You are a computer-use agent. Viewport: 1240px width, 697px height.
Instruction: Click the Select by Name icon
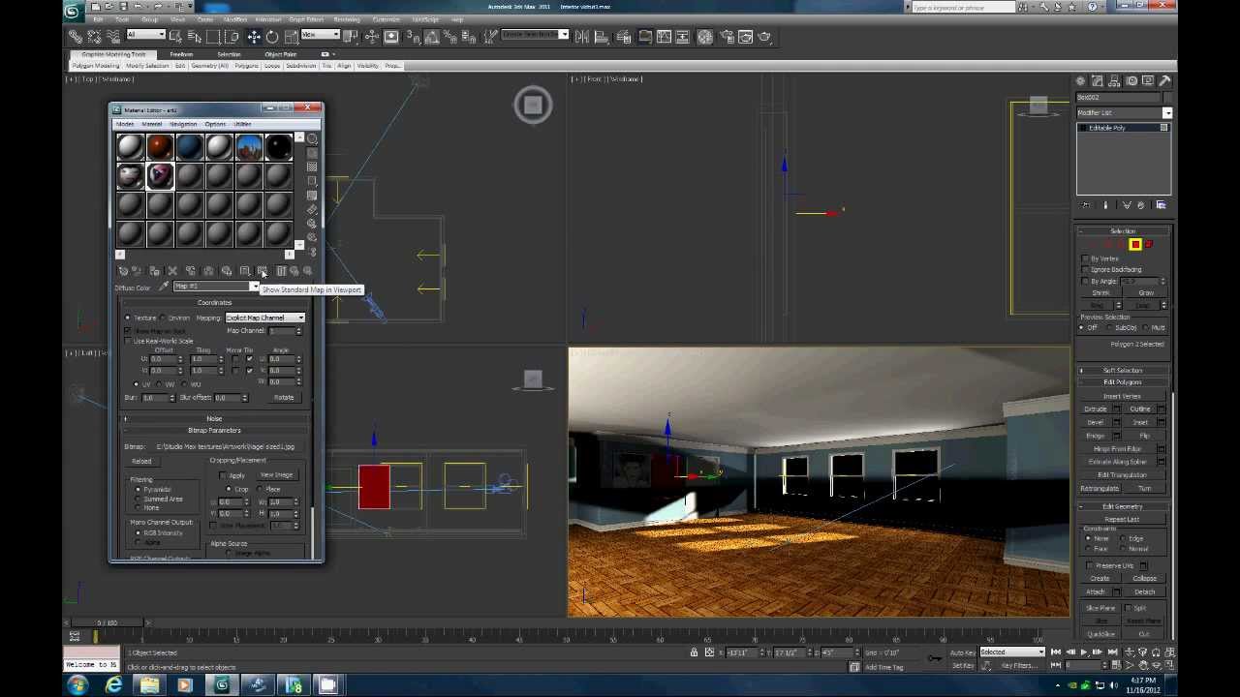point(195,37)
